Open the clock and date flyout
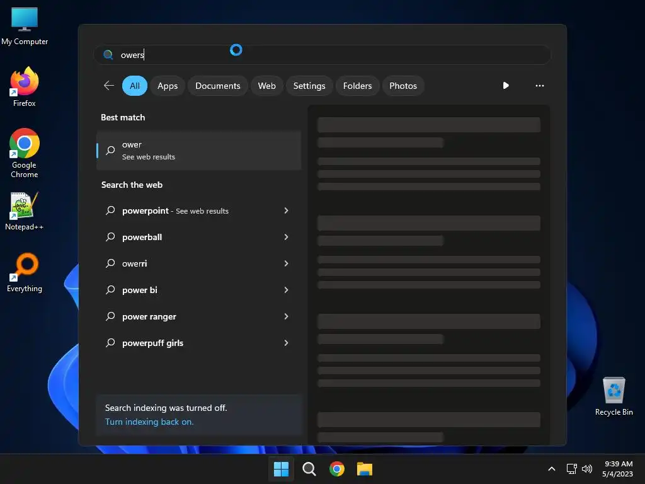Viewport: 645px width, 484px height. click(x=618, y=469)
